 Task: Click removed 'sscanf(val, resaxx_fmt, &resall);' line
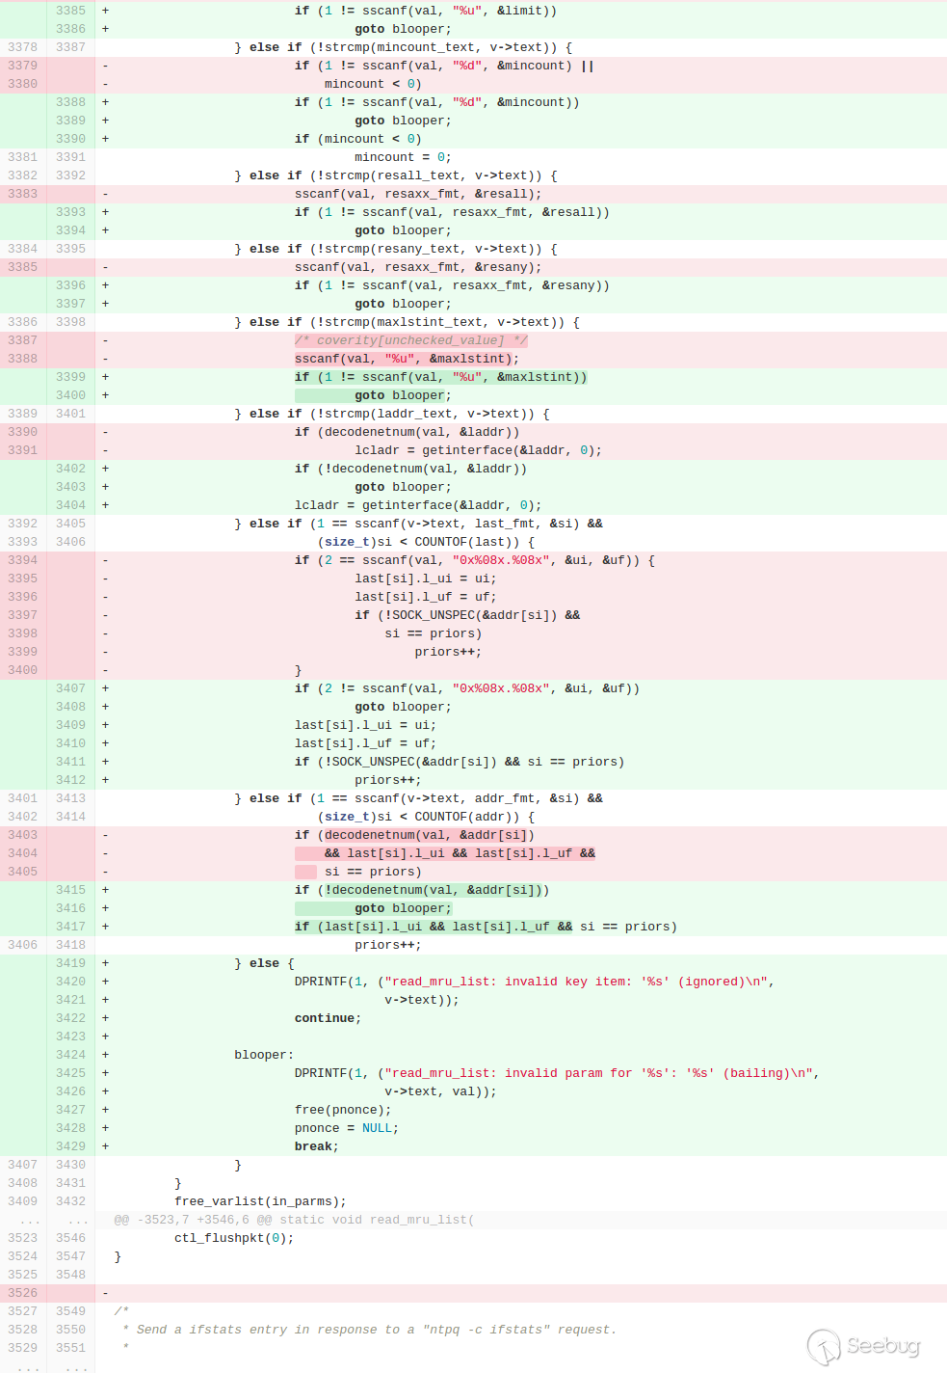tap(418, 194)
